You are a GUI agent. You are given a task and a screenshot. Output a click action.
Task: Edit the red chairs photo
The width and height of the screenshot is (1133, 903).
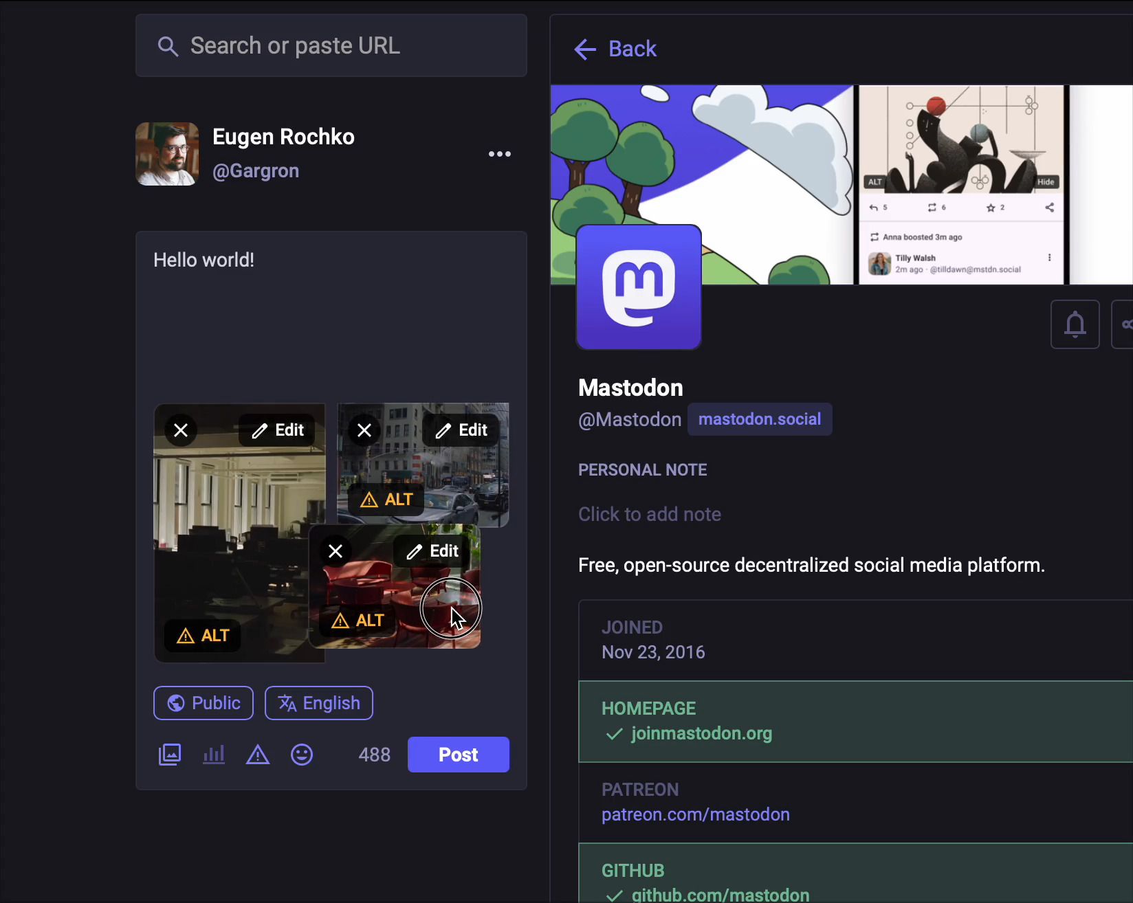[432, 551]
